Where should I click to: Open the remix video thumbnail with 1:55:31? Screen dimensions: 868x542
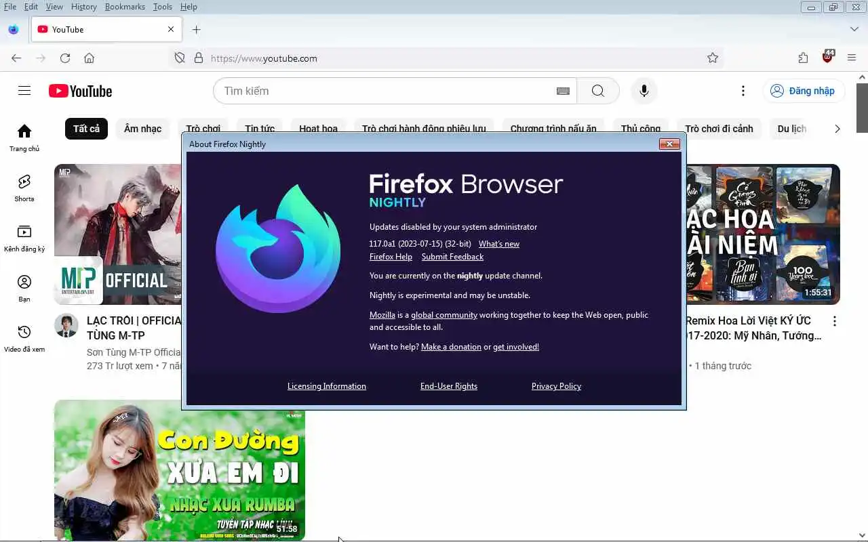coord(763,234)
